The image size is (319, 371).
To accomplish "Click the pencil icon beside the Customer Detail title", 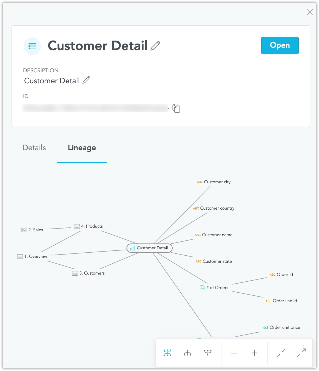I will point(155,46).
